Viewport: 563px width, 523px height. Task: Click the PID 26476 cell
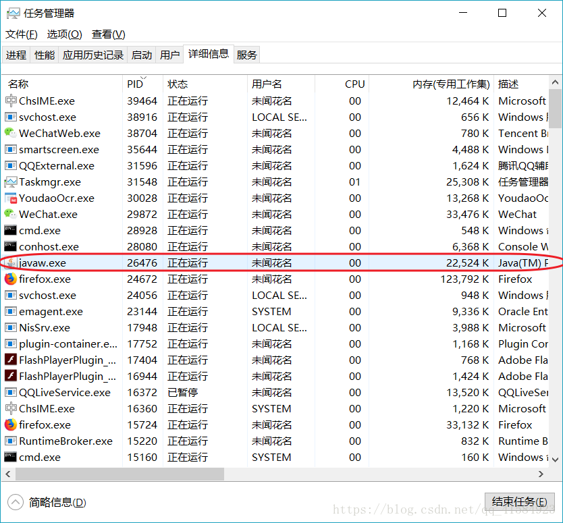[x=142, y=263]
